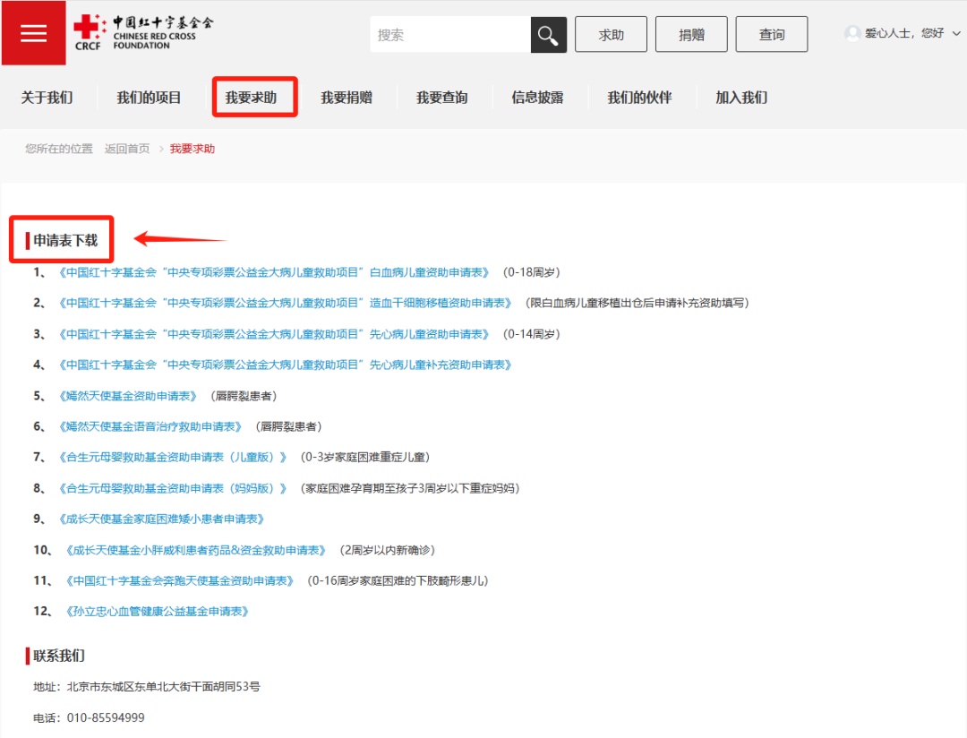
Task: Open the hamburger navigation menu
Action: pyautogui.click(x=33, y=33)
